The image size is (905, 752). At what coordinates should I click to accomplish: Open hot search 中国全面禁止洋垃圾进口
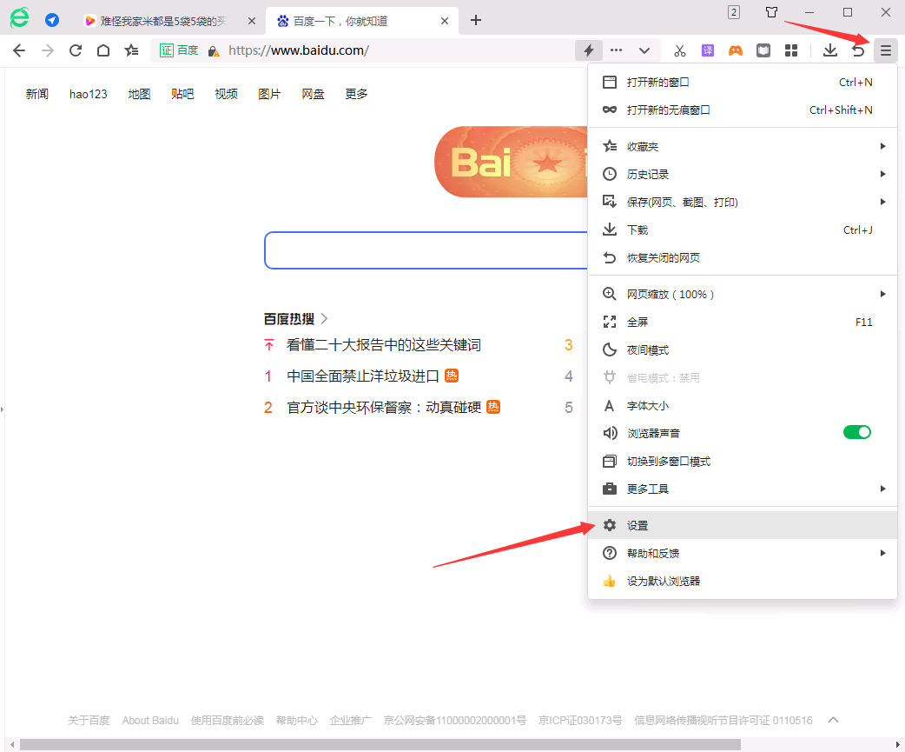(x=363, y=376)
